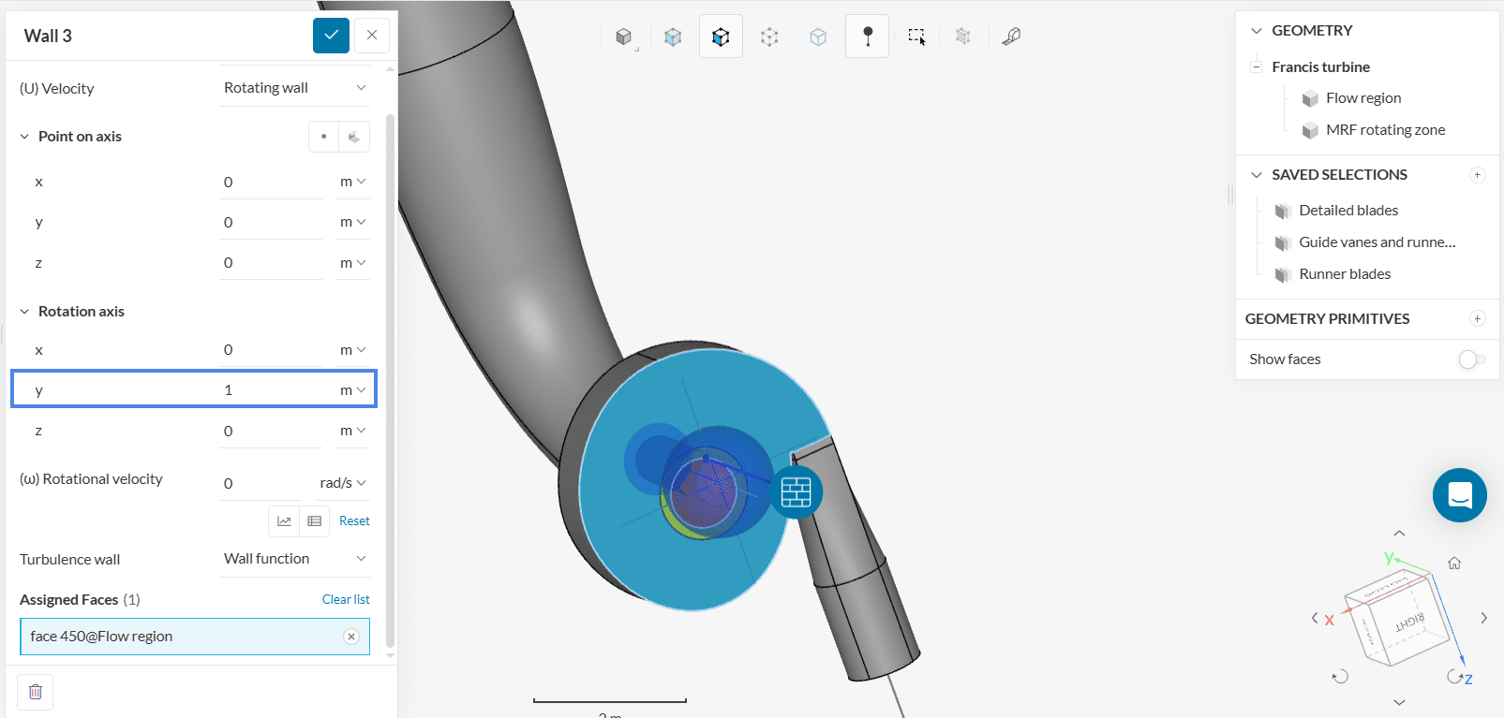Screen dimensions: 1504x718
Task: Click the Reset link under rotational velocity
Action: [354, 521]
